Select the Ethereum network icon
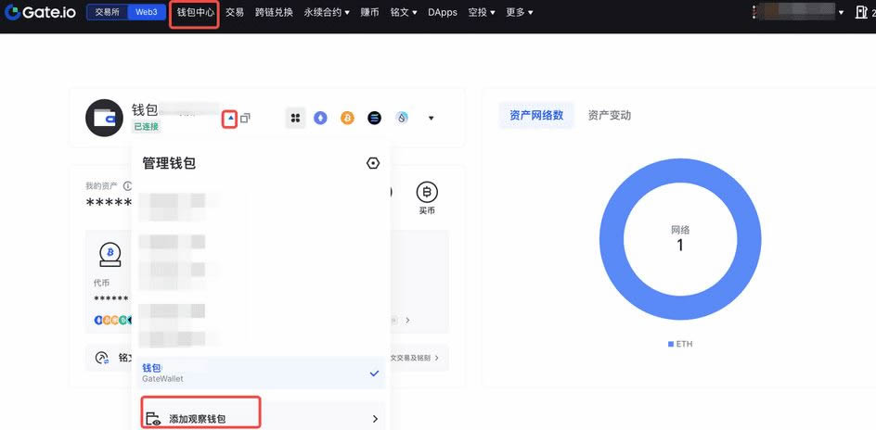This screenshot has width=876, height=430. [321, 118]
